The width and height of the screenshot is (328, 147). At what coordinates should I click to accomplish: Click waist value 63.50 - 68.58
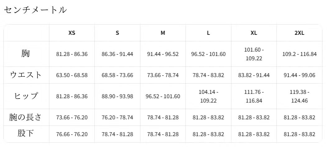(x=72, y=75)
